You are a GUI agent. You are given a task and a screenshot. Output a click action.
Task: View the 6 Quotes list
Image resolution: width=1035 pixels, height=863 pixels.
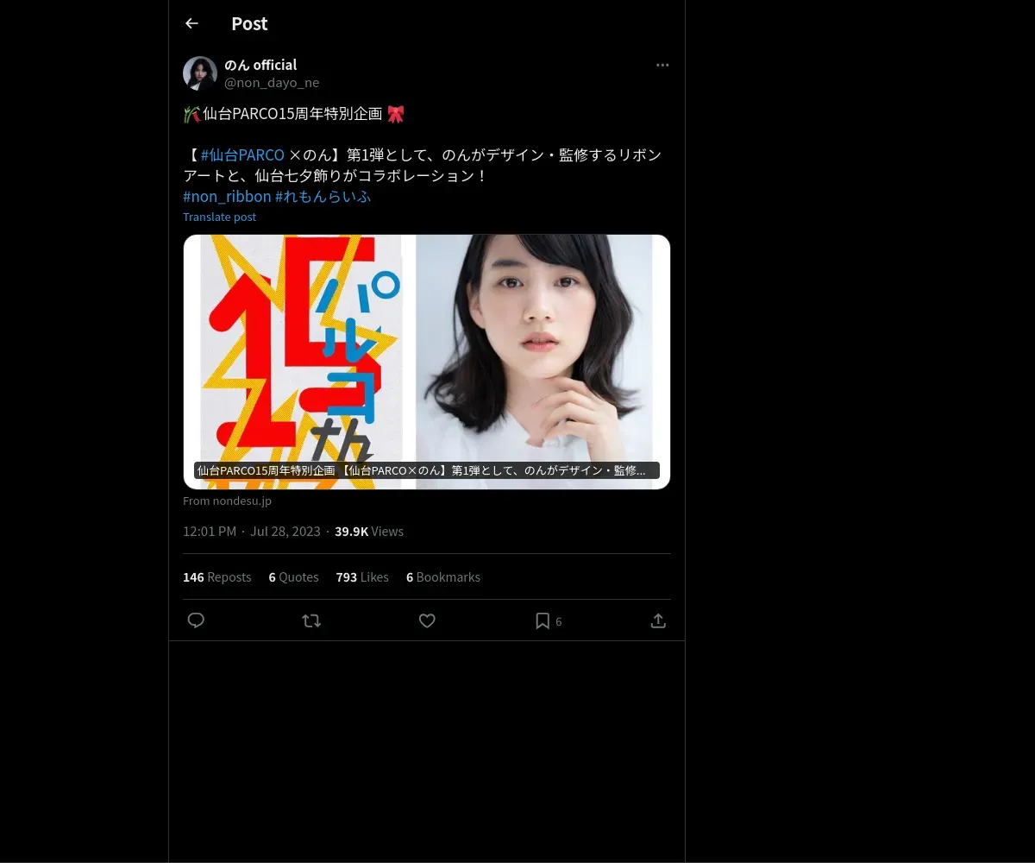point(293,577)
